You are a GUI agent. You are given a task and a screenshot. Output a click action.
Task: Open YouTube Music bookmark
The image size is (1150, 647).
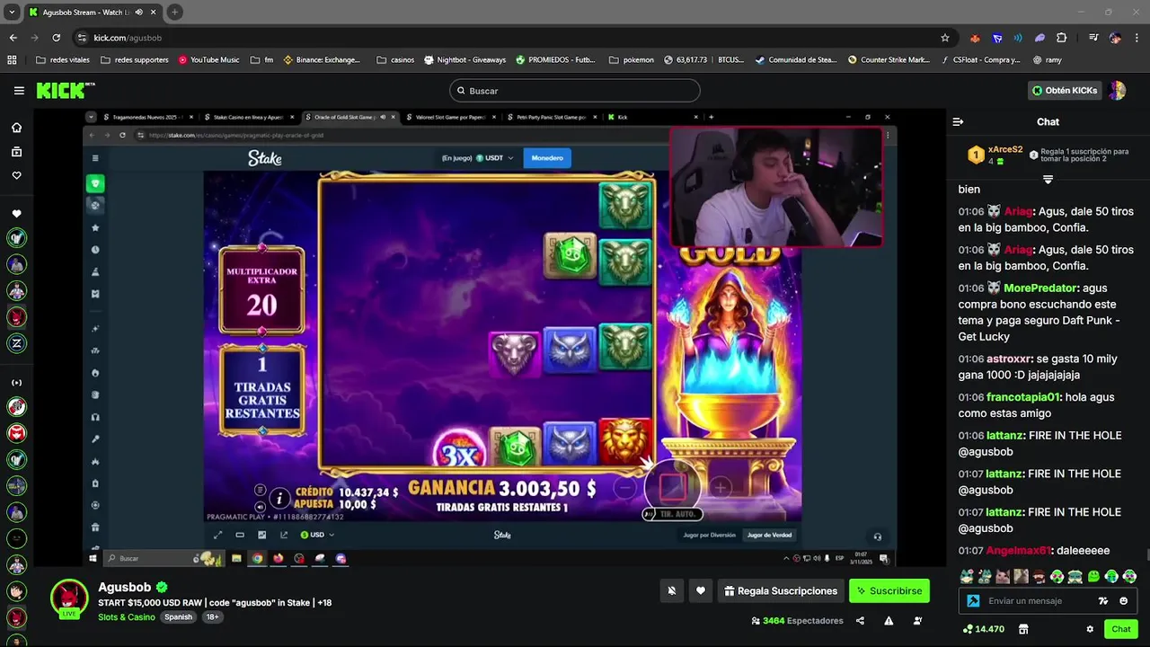[208, 60]
